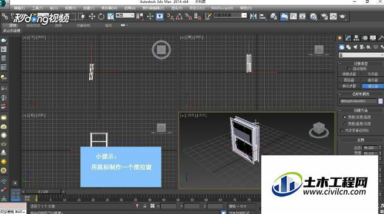Select Space Warps category icon
This screenshot has width=384, height=214.
pyautogui.click(x=376, y=47)
